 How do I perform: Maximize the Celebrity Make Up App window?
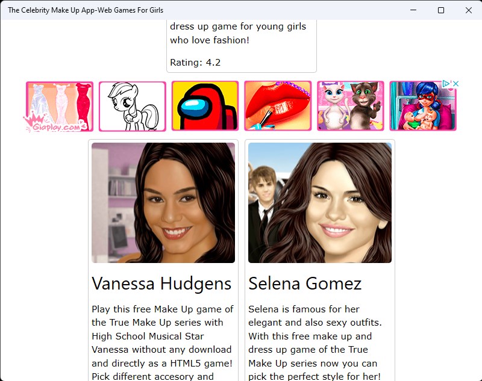tap(441, 10)
